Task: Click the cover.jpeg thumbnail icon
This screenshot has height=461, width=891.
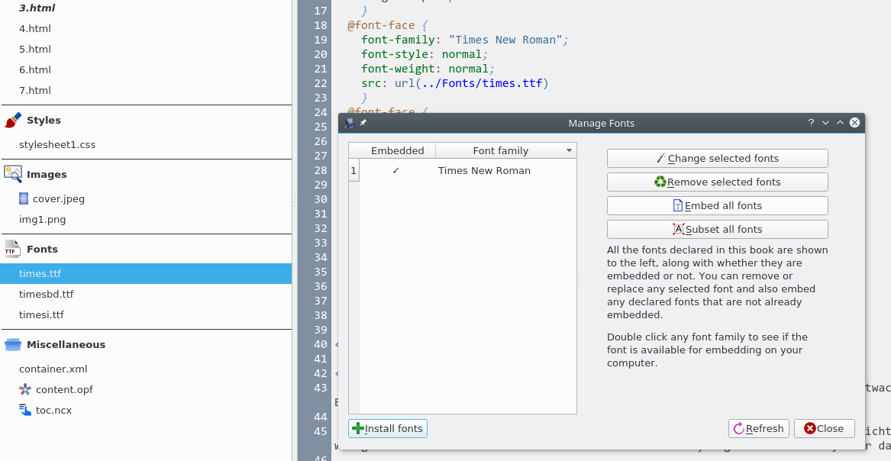Action: tap(24, 198)
